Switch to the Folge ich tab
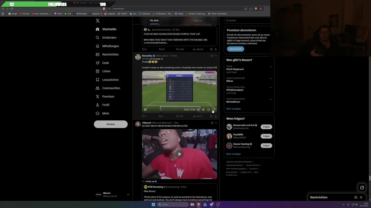The width and height of the screenshot is (371, 208). (x=197, y=21)
